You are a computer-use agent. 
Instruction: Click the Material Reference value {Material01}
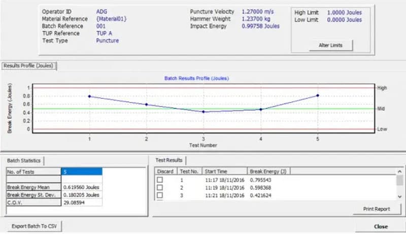tap(111, 19)
